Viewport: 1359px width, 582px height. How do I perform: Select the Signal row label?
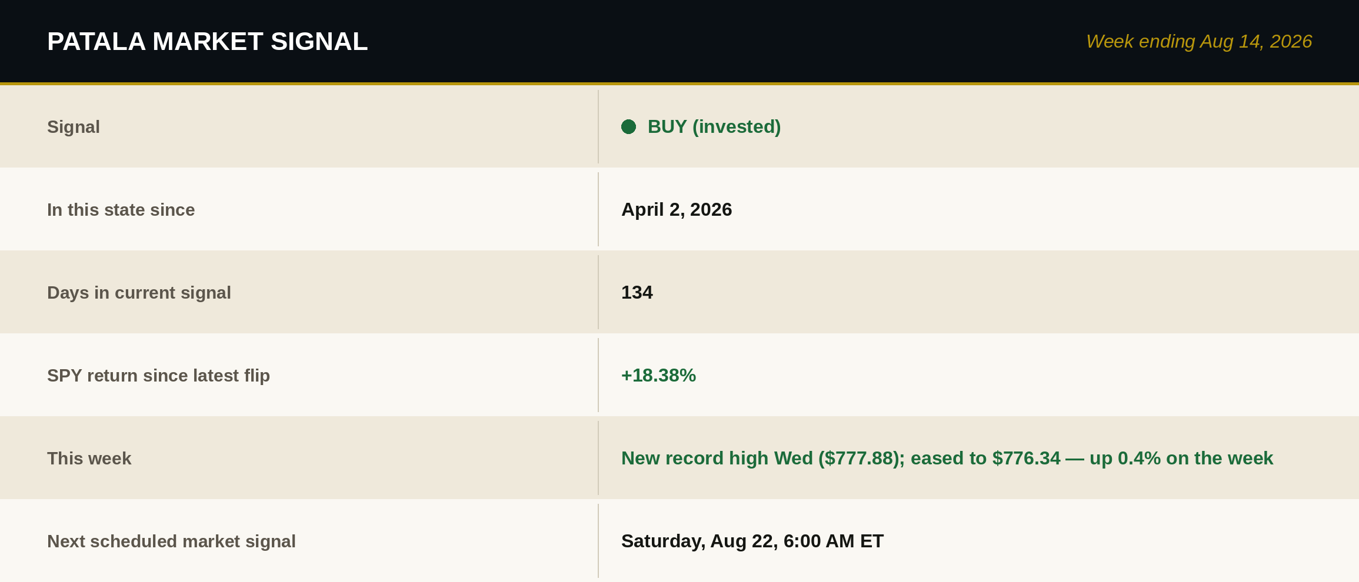pos(74,126)
